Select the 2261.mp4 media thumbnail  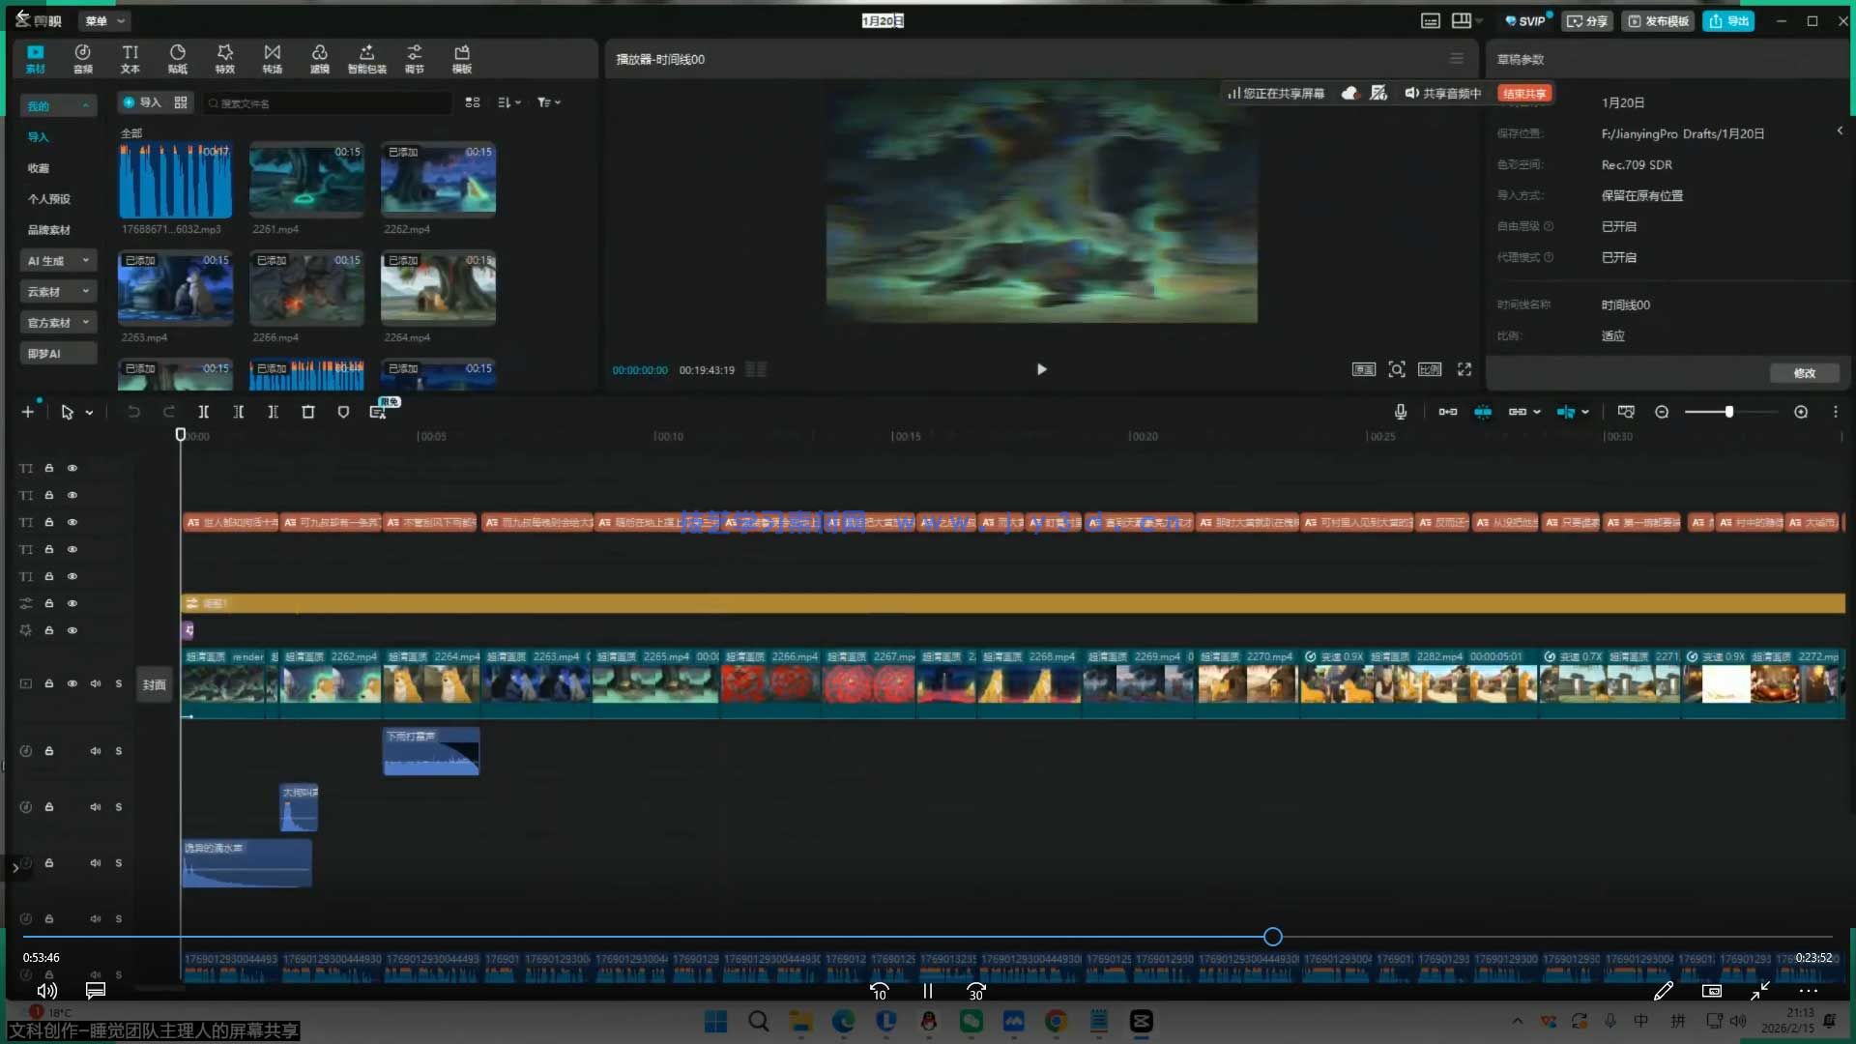click(x=306, y=180)
